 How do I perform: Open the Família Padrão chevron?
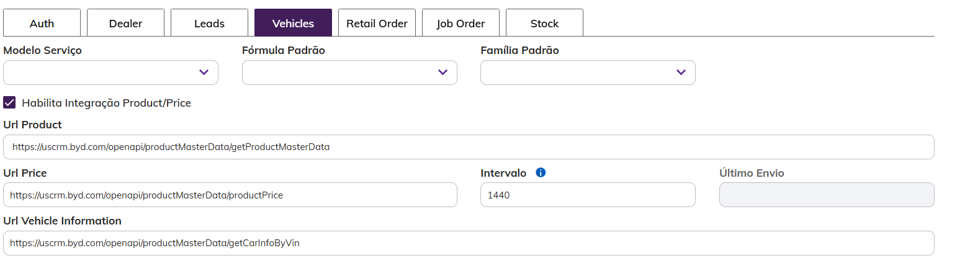tap(681, 73)
